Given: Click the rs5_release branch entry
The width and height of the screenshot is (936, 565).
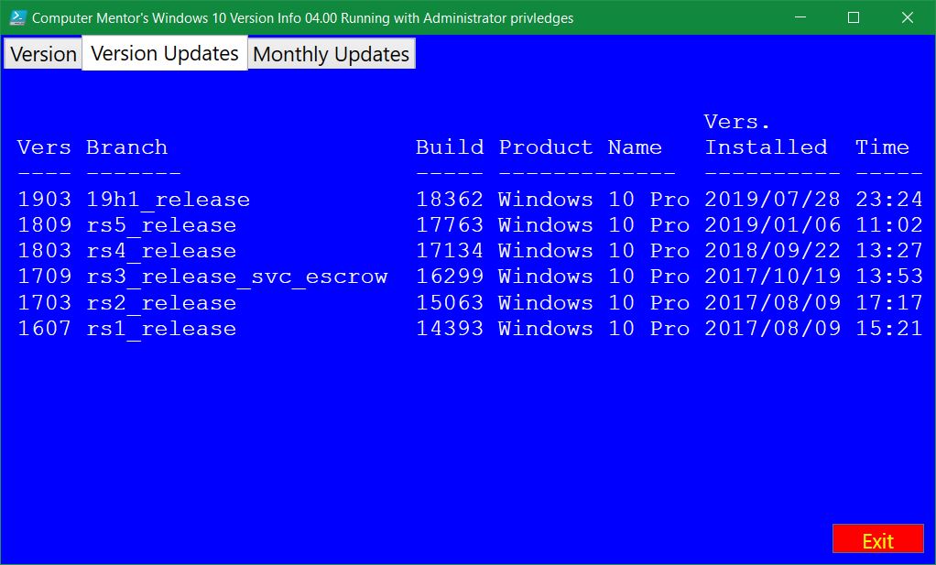Looking at the screenshot, I should pyautogui.click(x=161, y=225).
